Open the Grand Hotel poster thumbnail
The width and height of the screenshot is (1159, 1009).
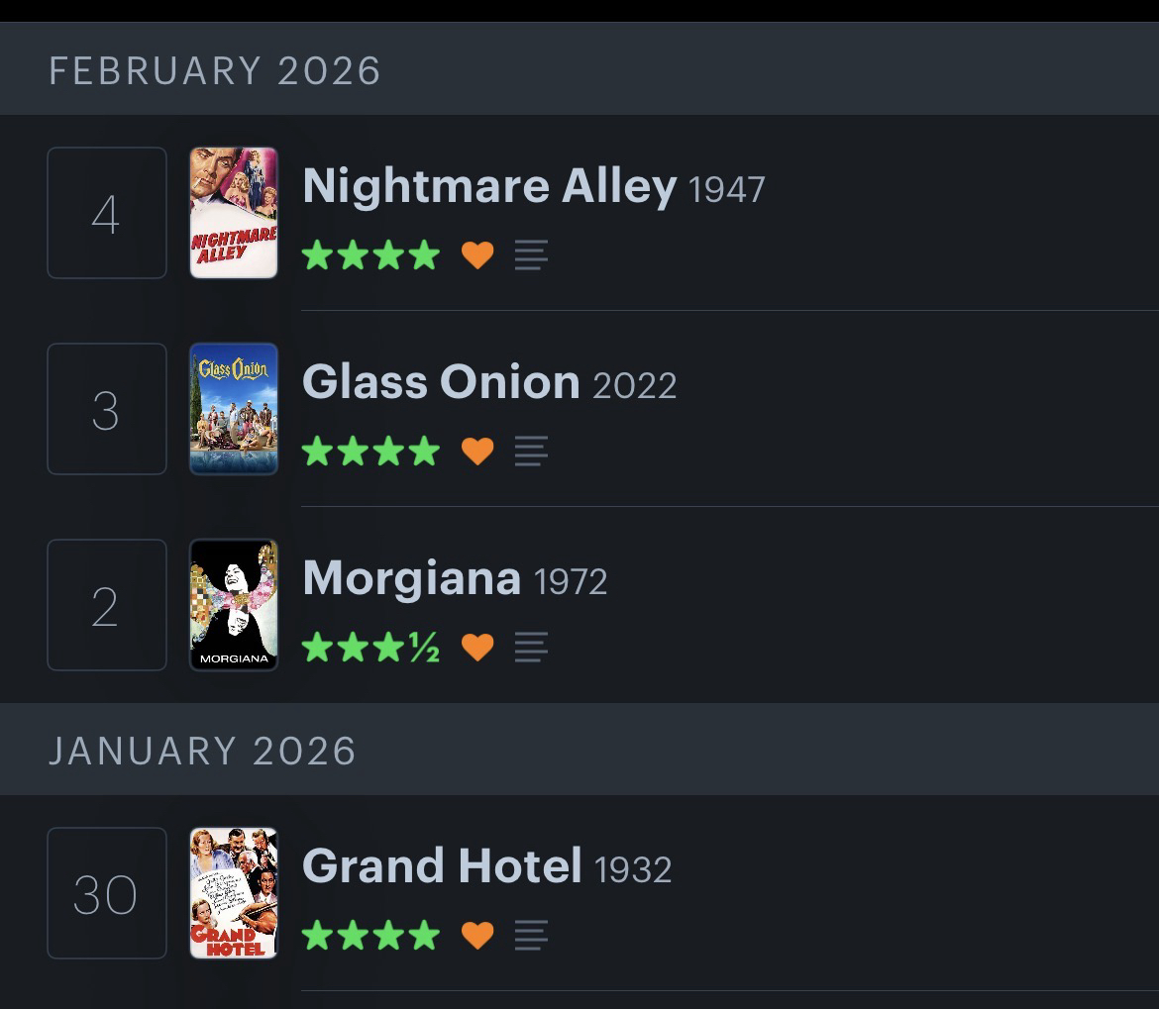234,893
